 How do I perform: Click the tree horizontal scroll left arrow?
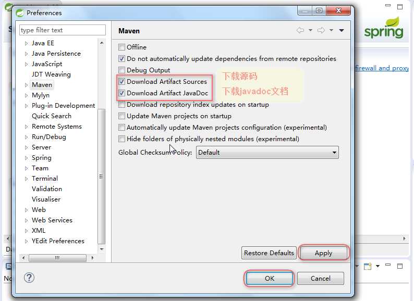23,258
